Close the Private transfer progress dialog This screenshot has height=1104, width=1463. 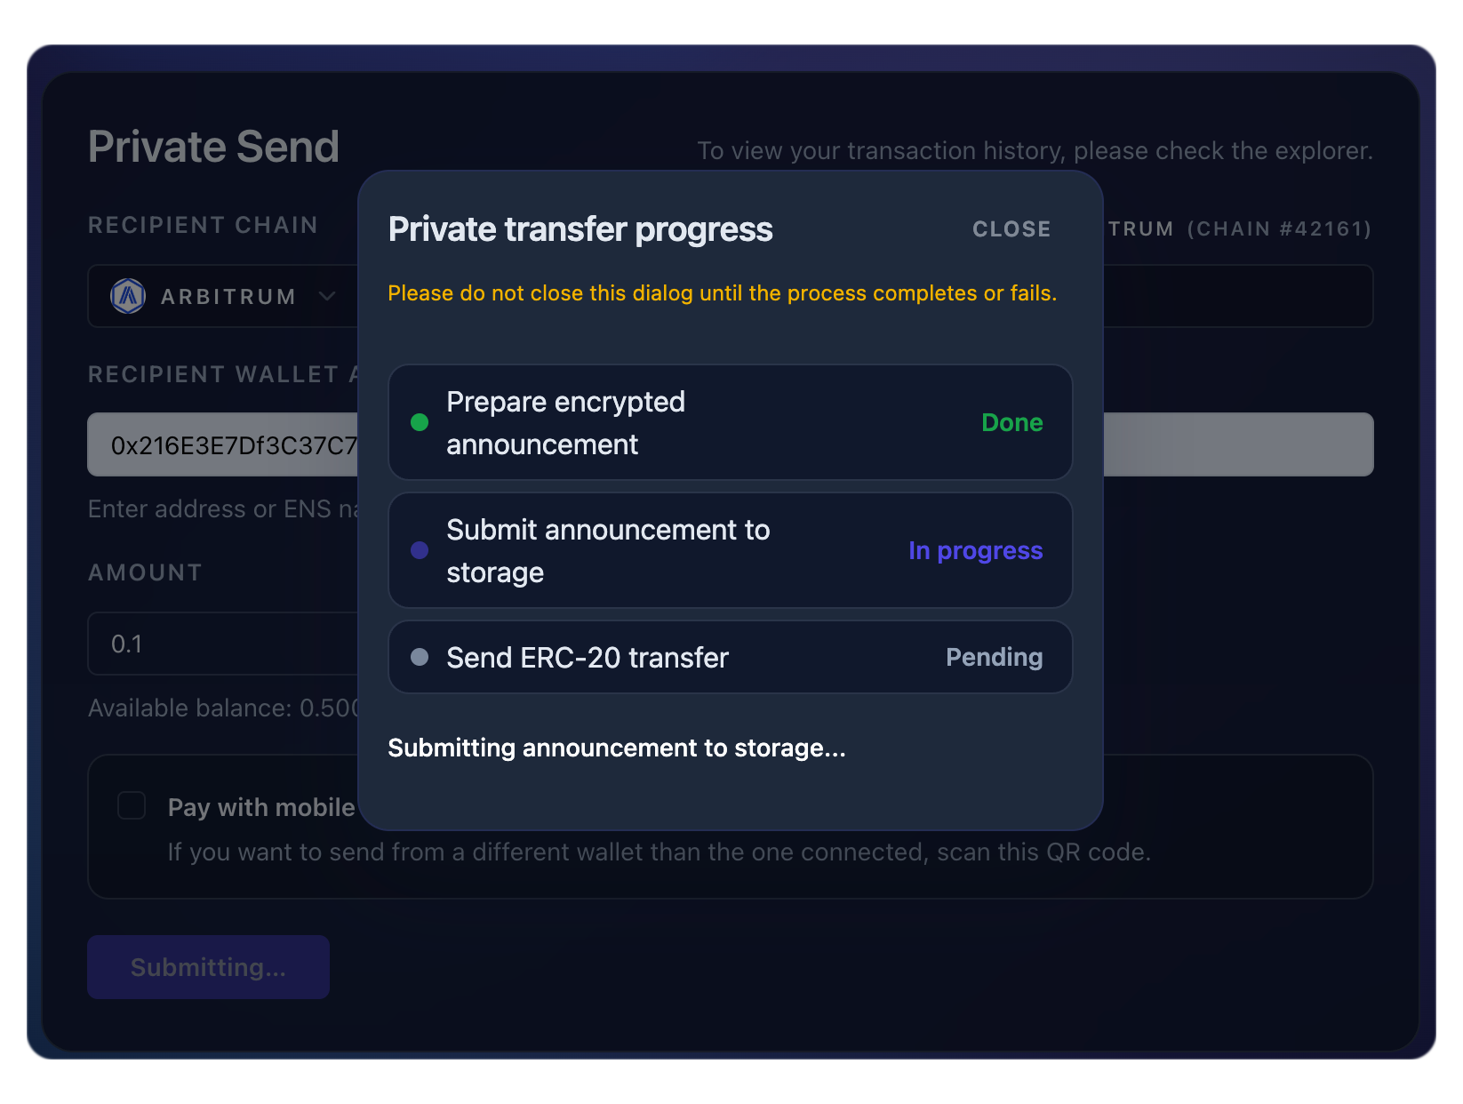(x=1011, y=229)
